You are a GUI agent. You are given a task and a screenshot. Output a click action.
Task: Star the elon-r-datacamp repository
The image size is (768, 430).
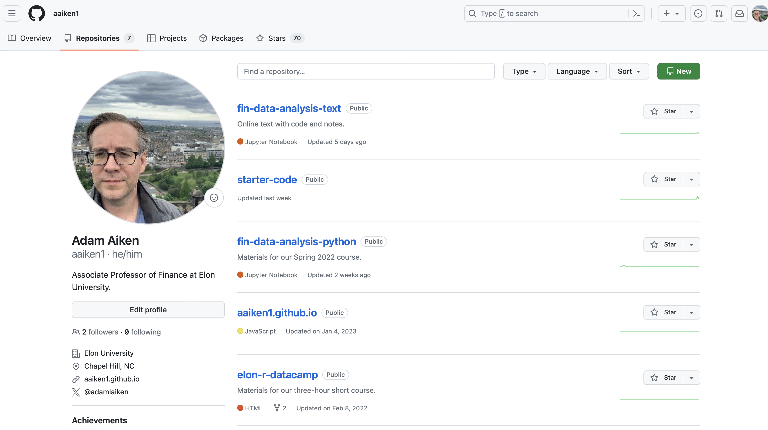click(663, 378)
